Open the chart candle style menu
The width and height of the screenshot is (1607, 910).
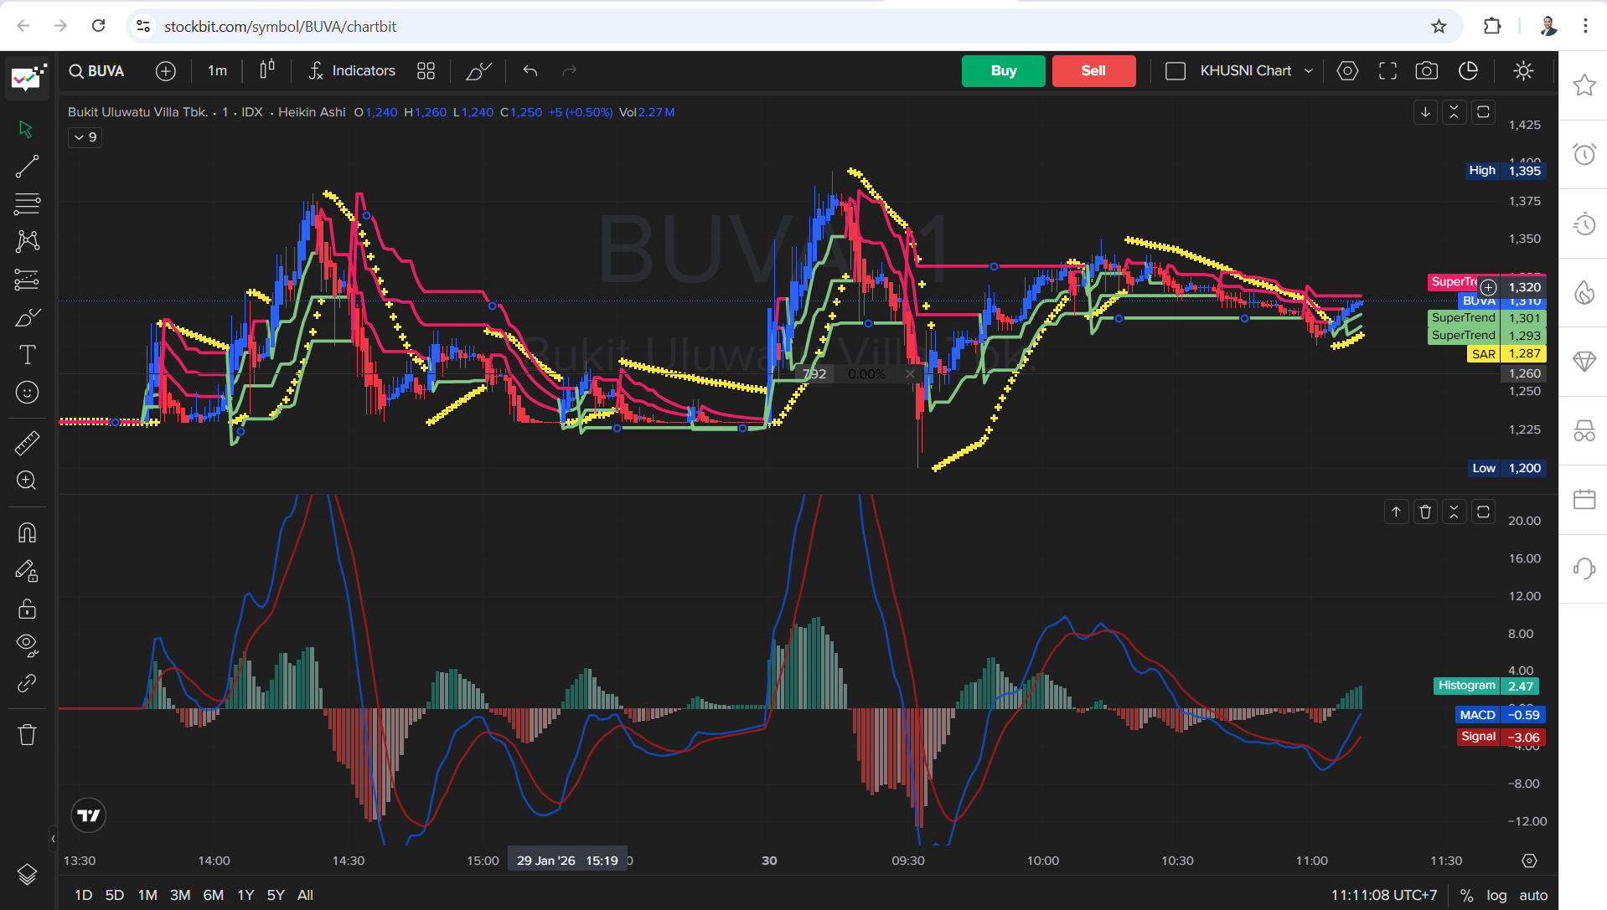pyautogui.click(x=267, y=70)
